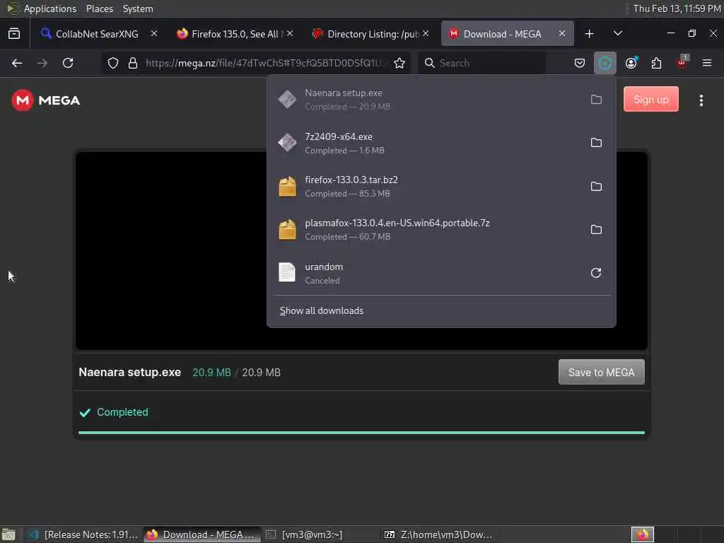Image resolution: width=724 pixels, height=543 pixels.
Task: Open the Places menu
Action: (99, 8)
